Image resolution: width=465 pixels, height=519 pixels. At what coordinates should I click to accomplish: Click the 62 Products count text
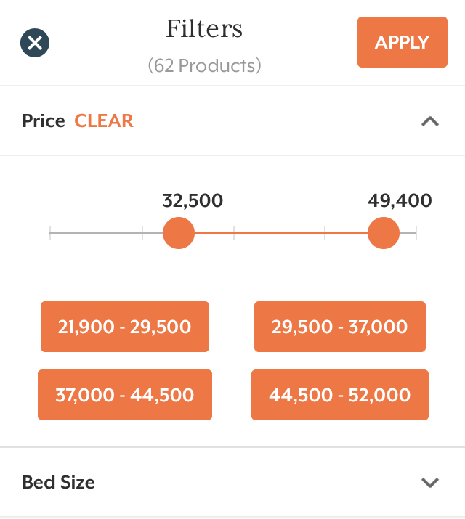click(x=204, y=65)
